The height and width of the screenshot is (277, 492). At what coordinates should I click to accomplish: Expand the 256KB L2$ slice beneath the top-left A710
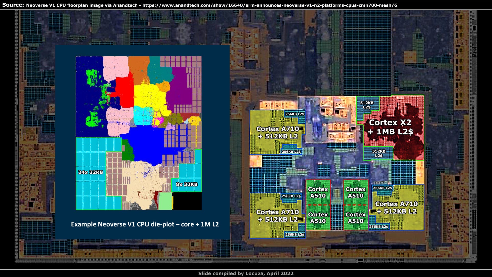[291, 152]
